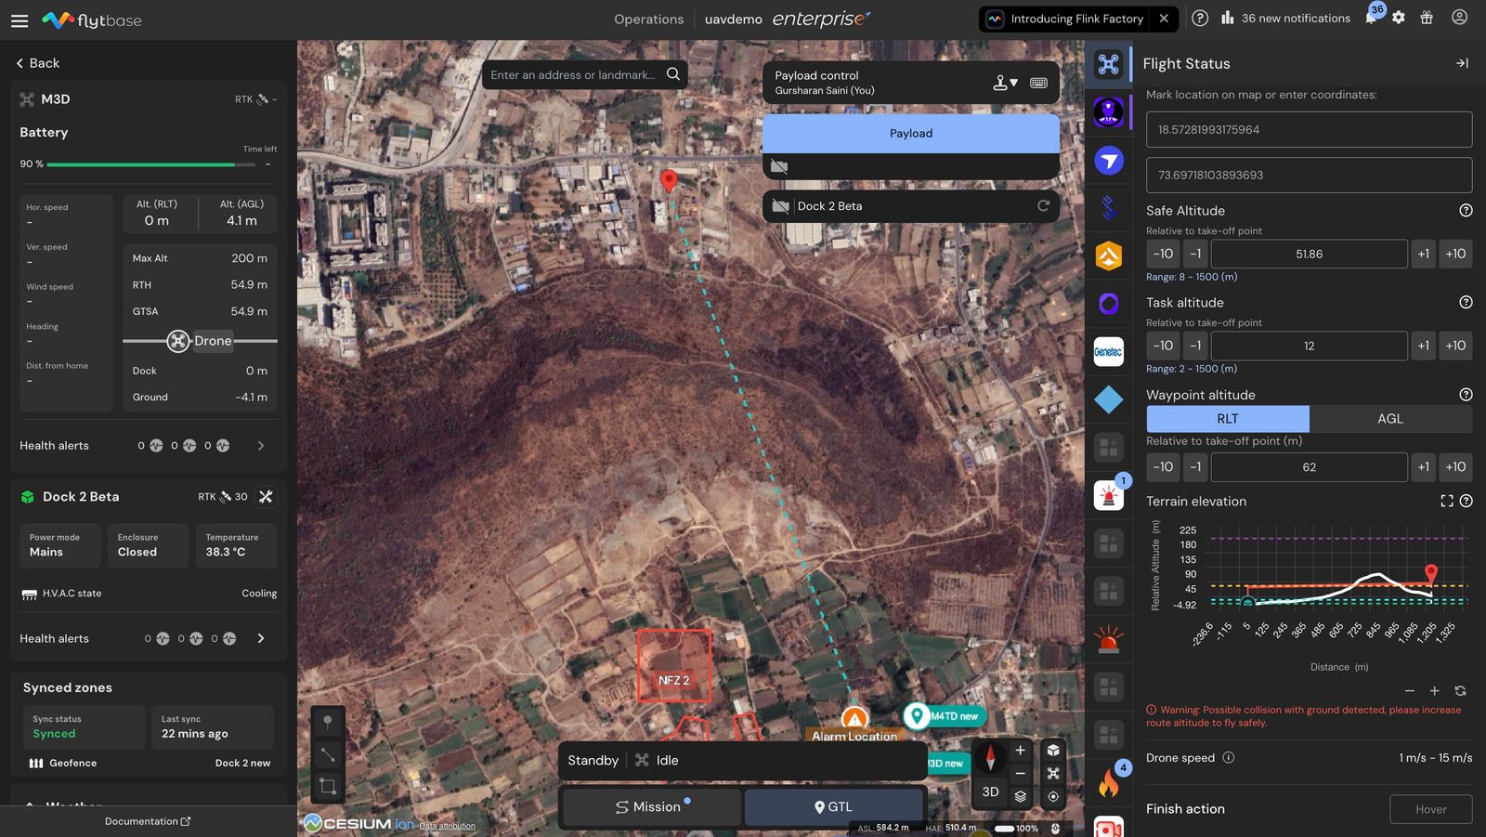
Task: Select the line measurement tool on map
Action: point(327,754)
